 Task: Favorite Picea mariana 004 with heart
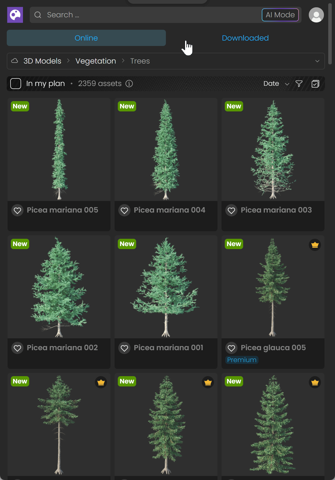(x=125, y=210)
